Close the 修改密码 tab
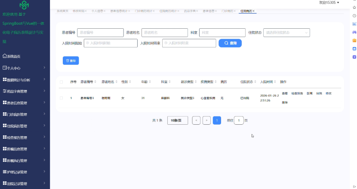Screen dimensions: 357x189 tap(86, 11)
